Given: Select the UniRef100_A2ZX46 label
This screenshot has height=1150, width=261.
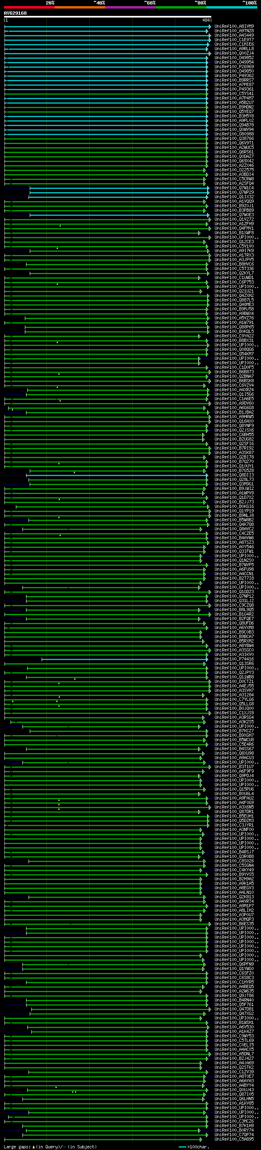Looking at the screenshot, I should pos(234,165).
